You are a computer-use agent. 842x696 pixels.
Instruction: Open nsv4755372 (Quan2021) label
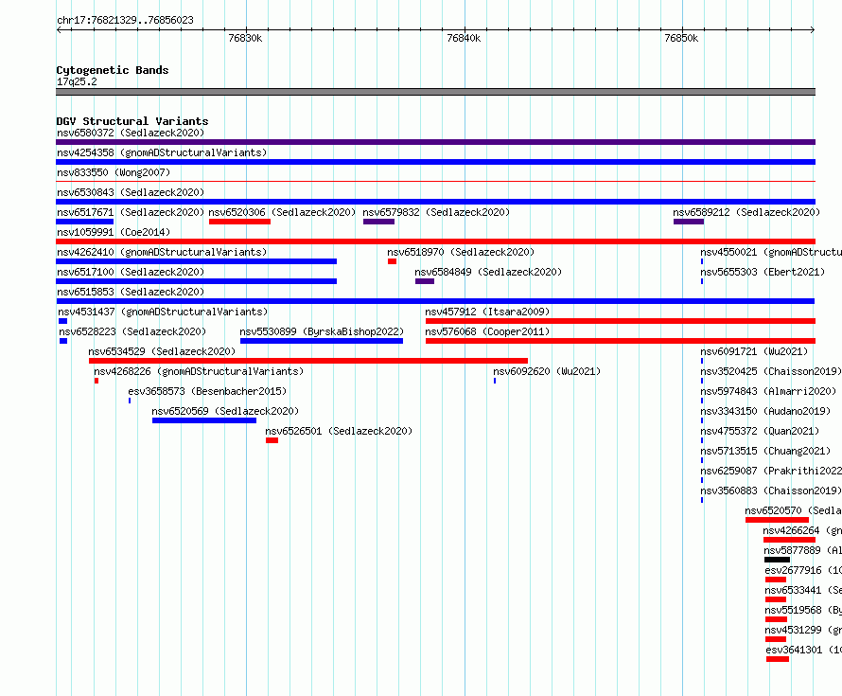pyautogui.click(x=760, y=431)
